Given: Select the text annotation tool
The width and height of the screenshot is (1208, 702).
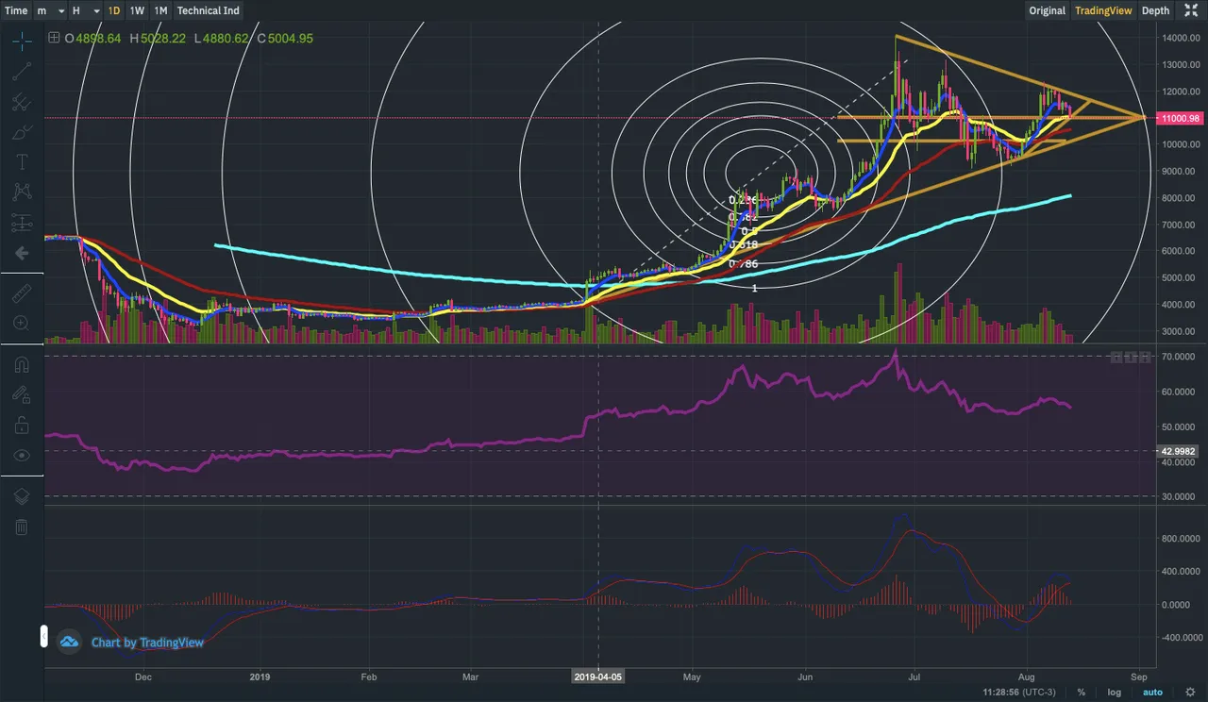Looking at the screenshot, I should pyautogui.click(x=21, y=162).
